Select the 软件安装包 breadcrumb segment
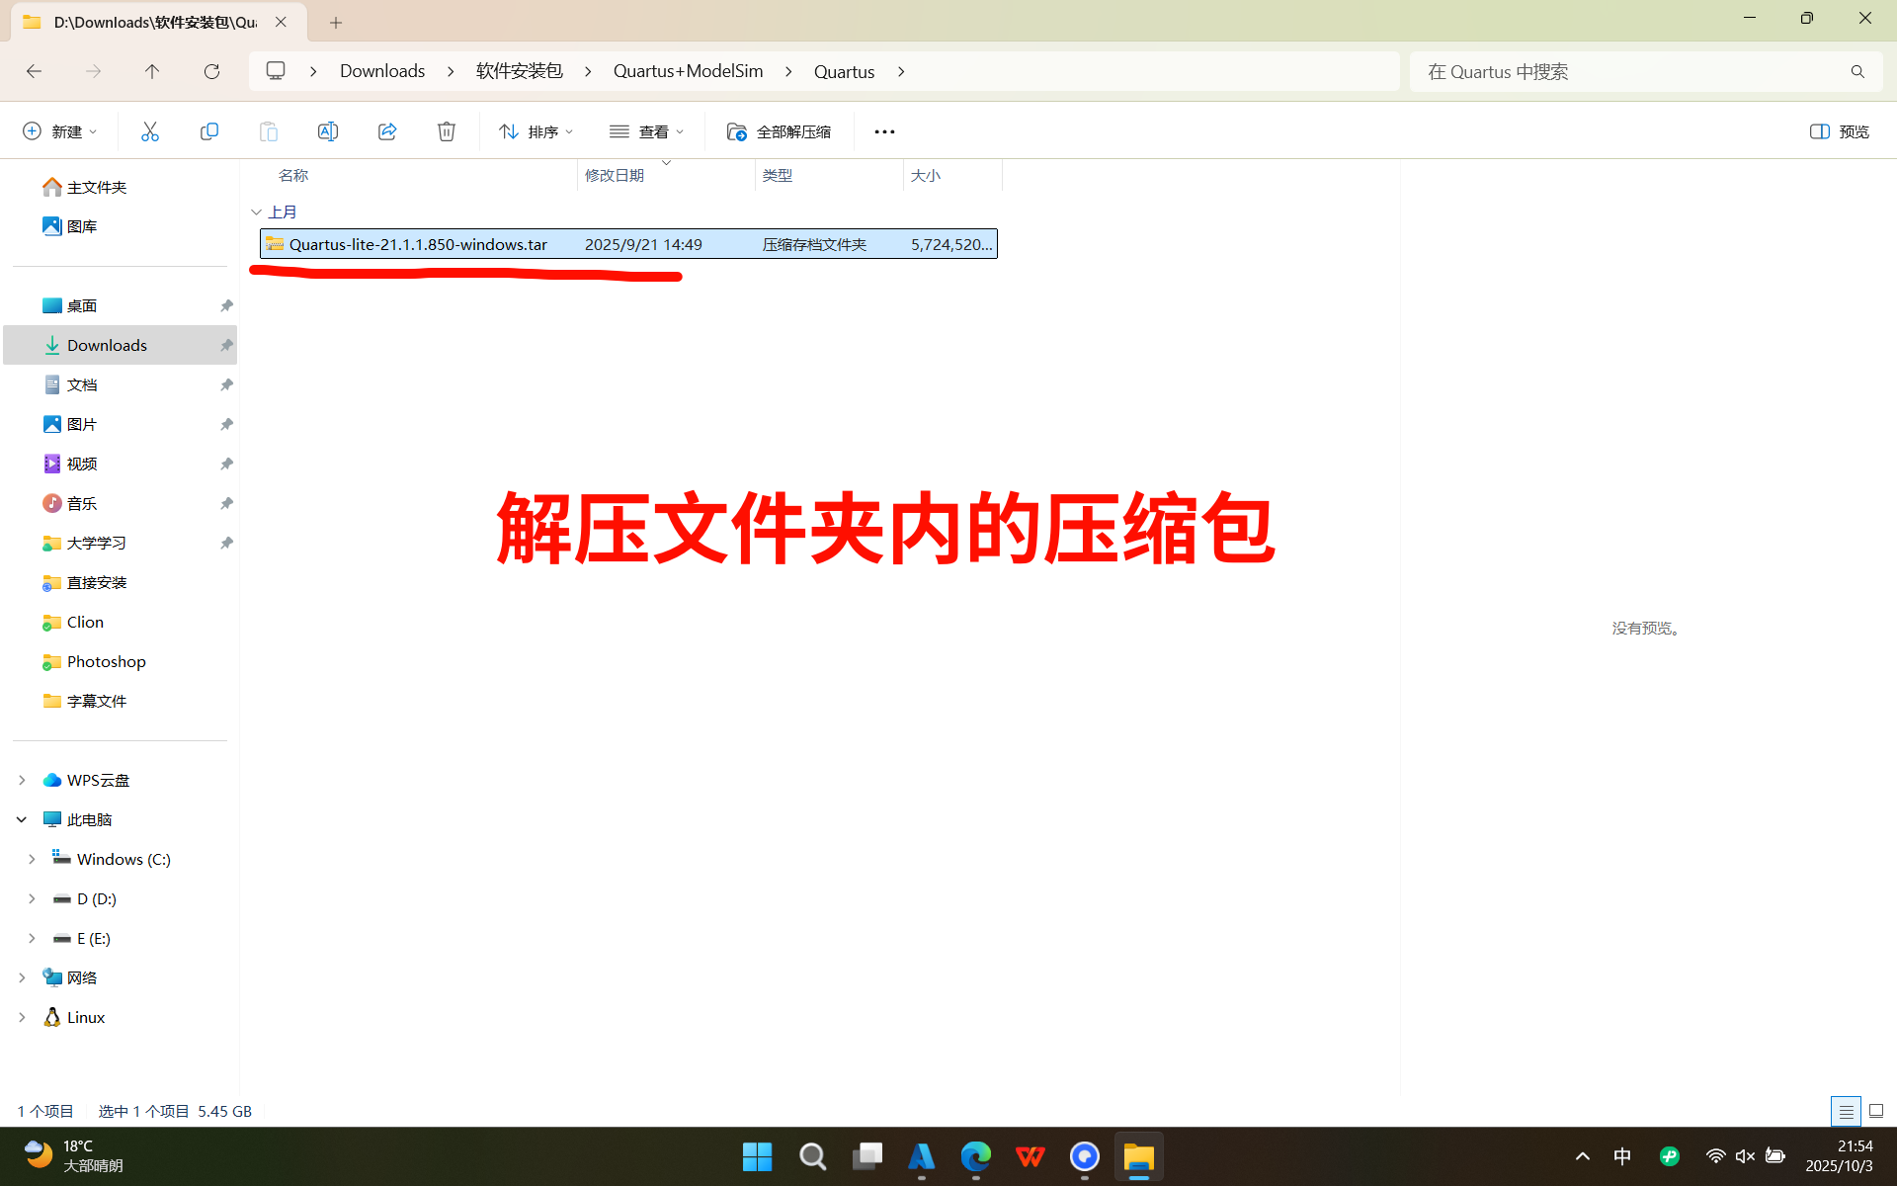The image size is (1897, 1186). coord(520,71)
